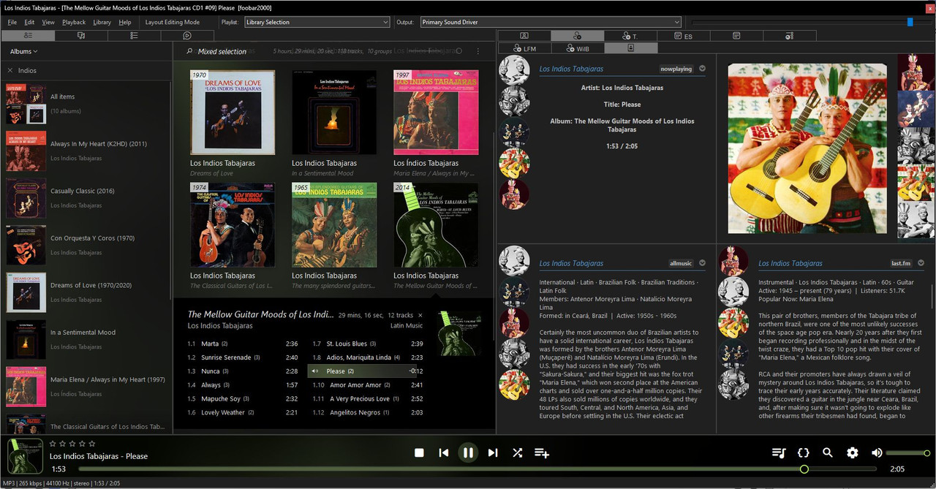
Task: Select the second left panel tab icon
Action: click(80, 35)
